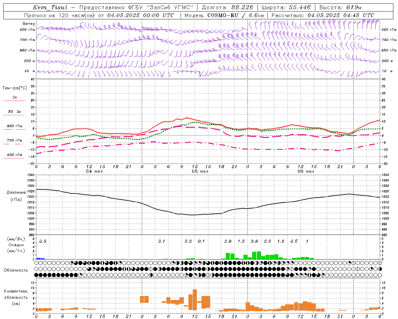This screenshot has width=398, height=319.
Task: Click the Облачность panel label
Action: tap(16, 270)
